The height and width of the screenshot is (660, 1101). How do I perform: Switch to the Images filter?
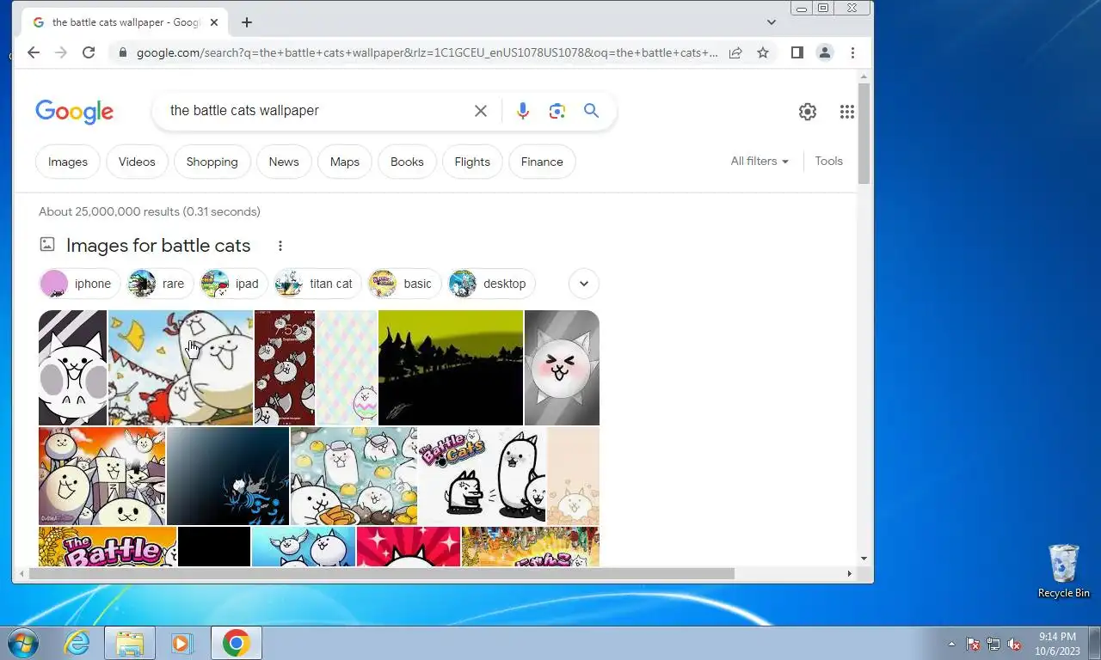(x=68, y=162)
